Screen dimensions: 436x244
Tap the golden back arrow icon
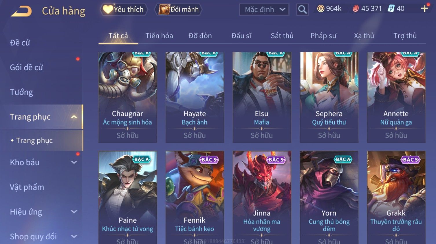pos(21,12)
